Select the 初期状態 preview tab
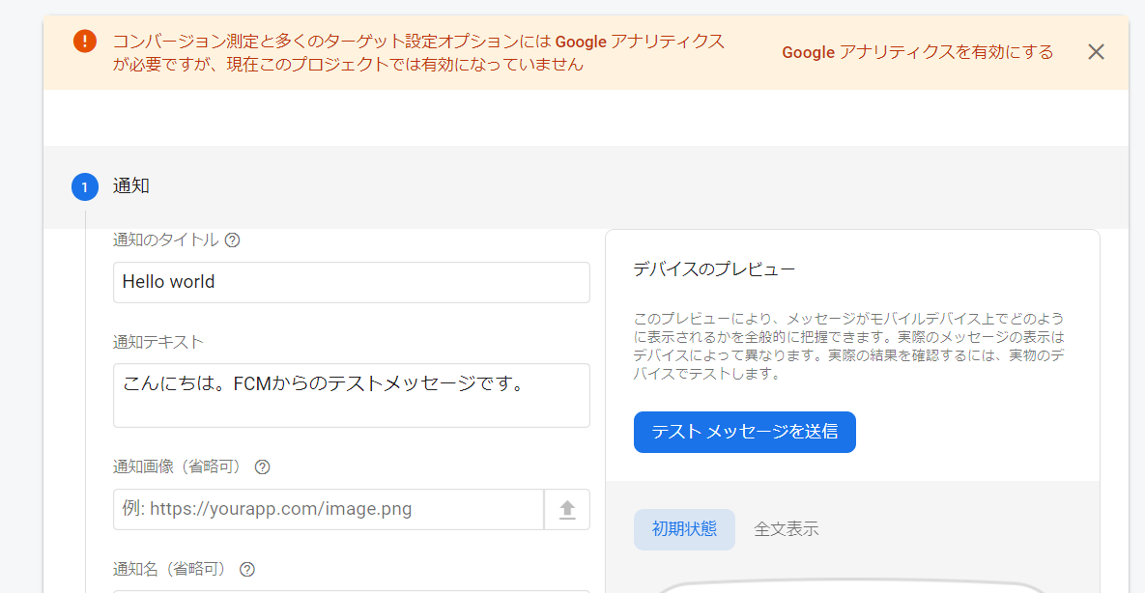Screen dimensions: 1145x593 tap(684, 529)
